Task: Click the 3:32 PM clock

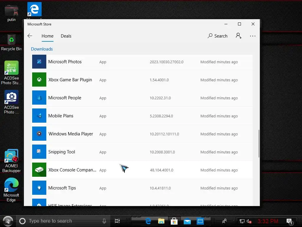Action: point(268,221)
